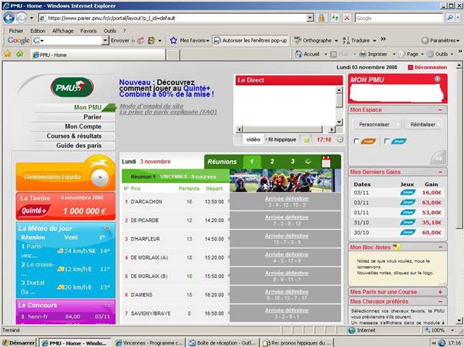Screen dimensions: 464x347
Task: Switch to the fil hippique tab
Action: (281, 139)
